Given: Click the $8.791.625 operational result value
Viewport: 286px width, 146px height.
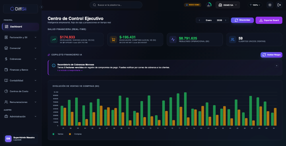Looking at the screenshot, I should [188, 38].
